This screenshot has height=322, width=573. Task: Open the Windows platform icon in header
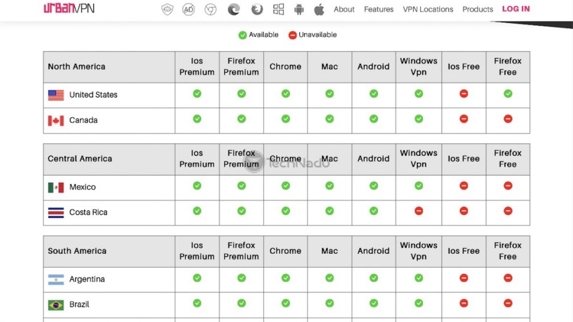pos(279,9)
